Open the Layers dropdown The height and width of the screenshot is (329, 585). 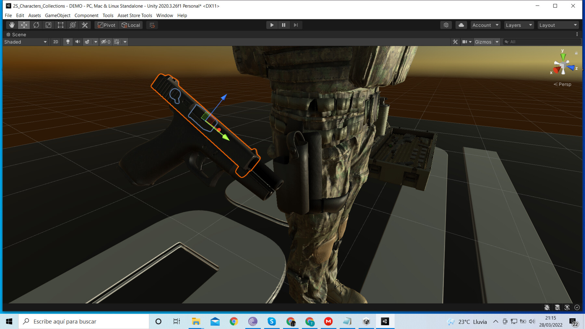(x=519, y=25)
